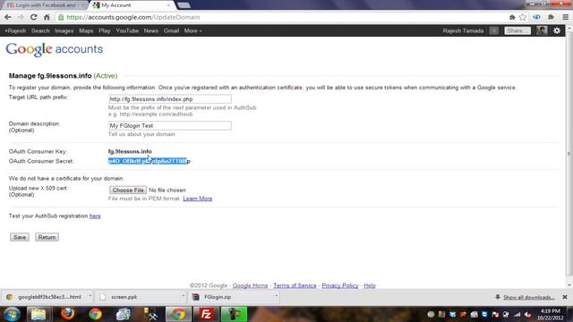Open the Windows Start menu
The image size is (573, 322).
pyautogui.click(x=12, y=314)
